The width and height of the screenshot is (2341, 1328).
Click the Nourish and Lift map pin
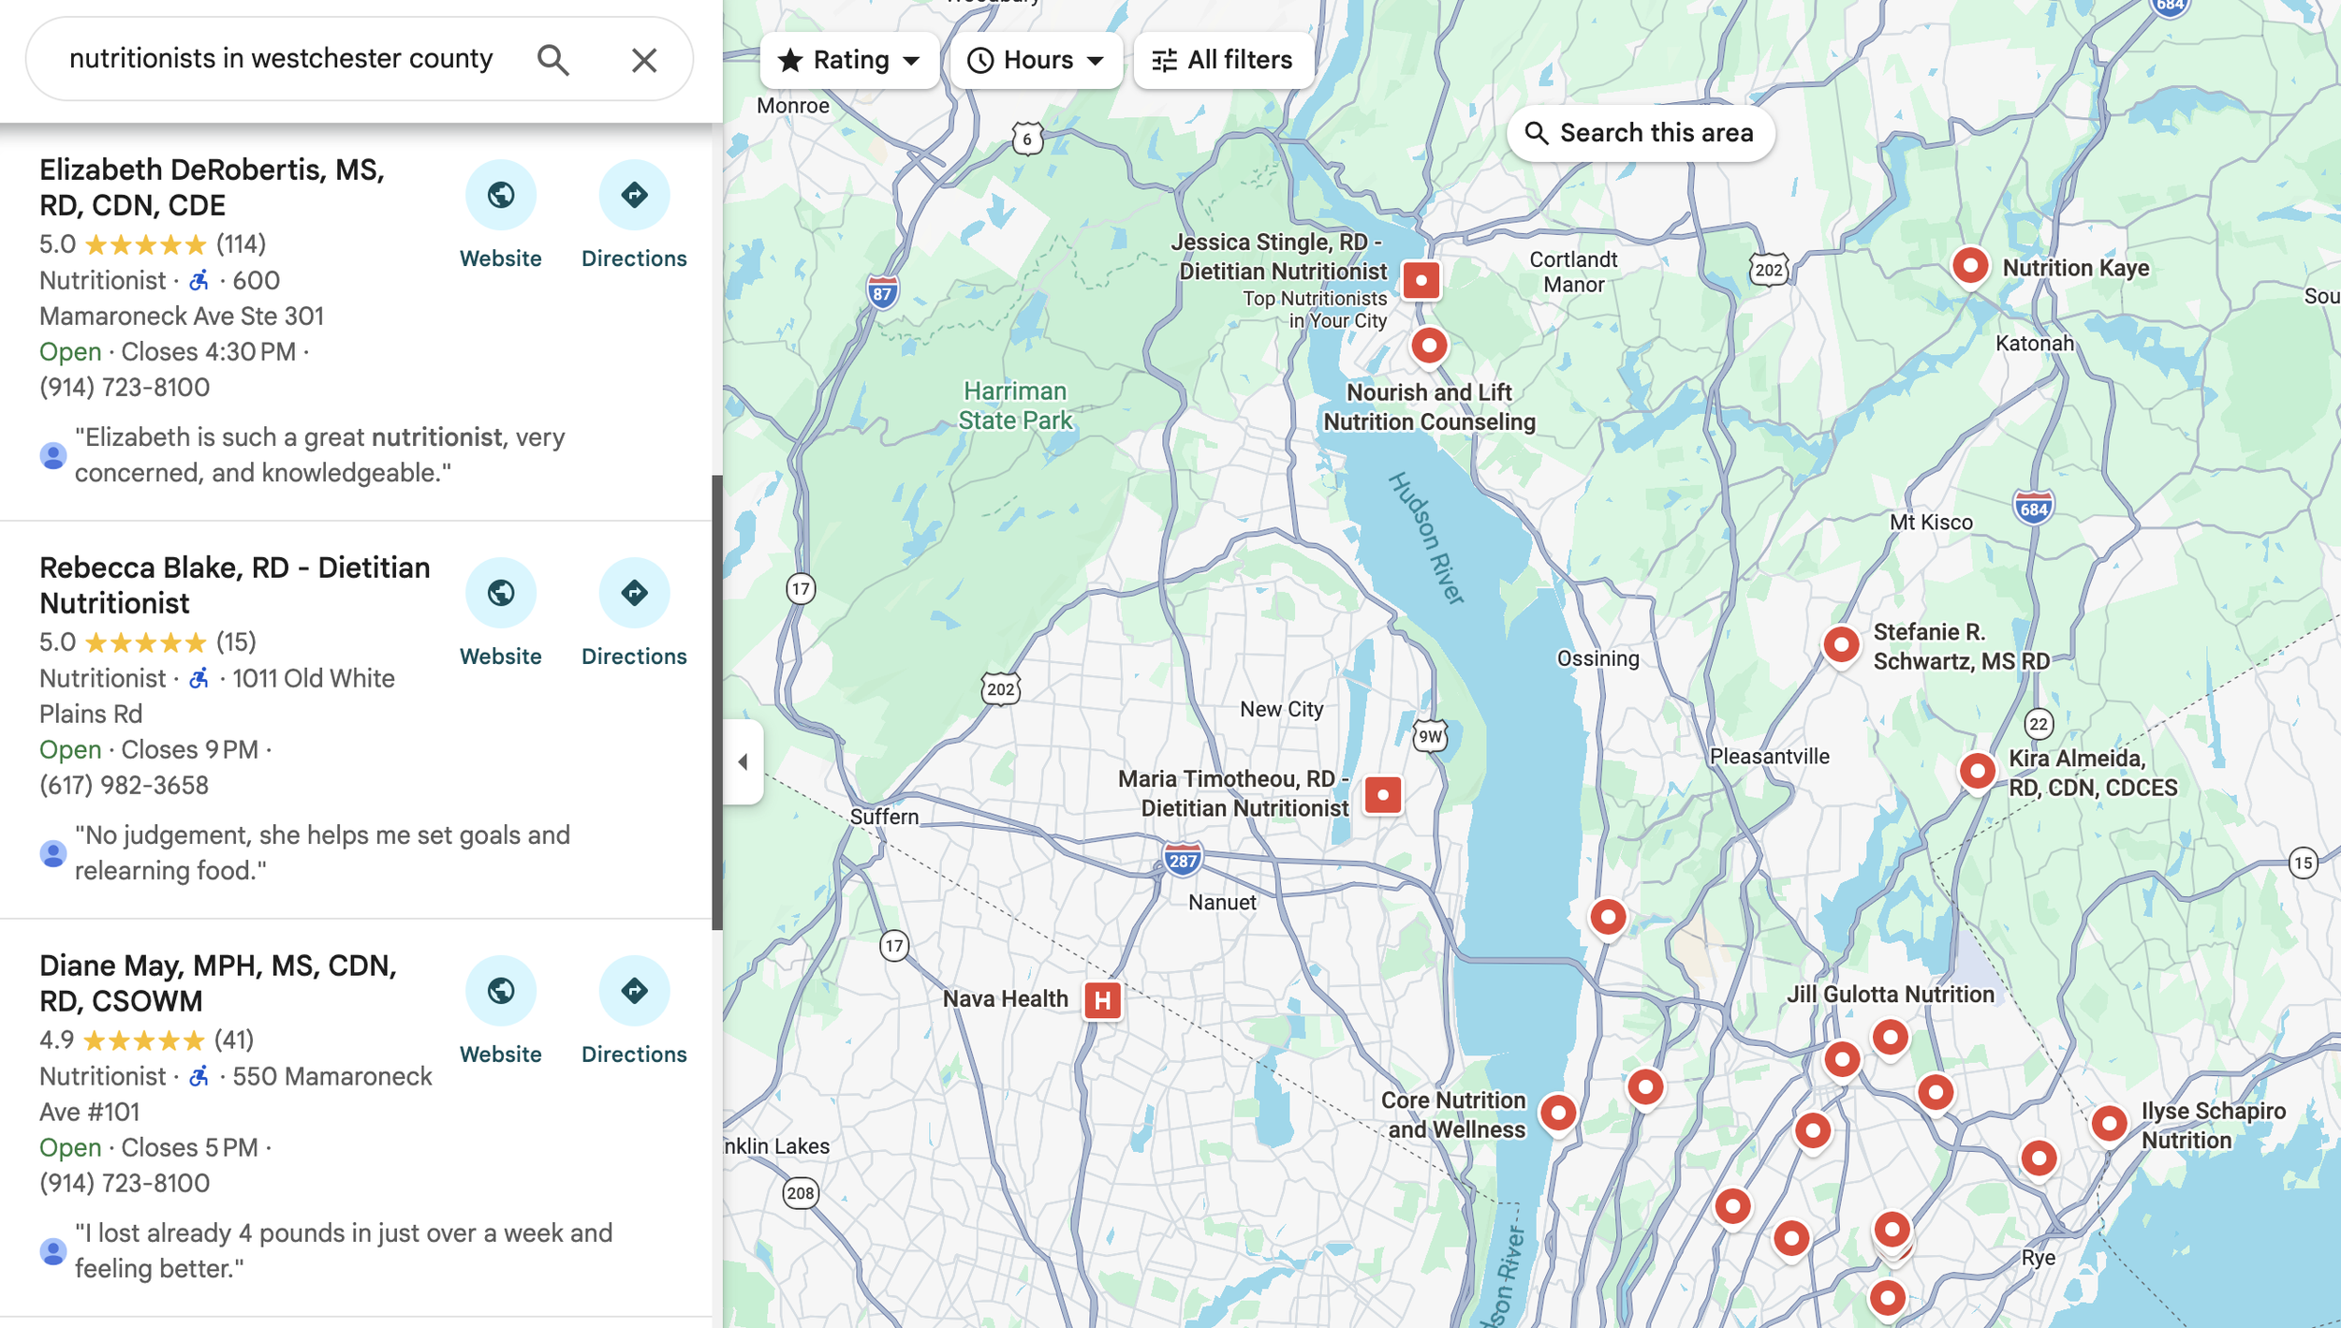point(1429,347)
